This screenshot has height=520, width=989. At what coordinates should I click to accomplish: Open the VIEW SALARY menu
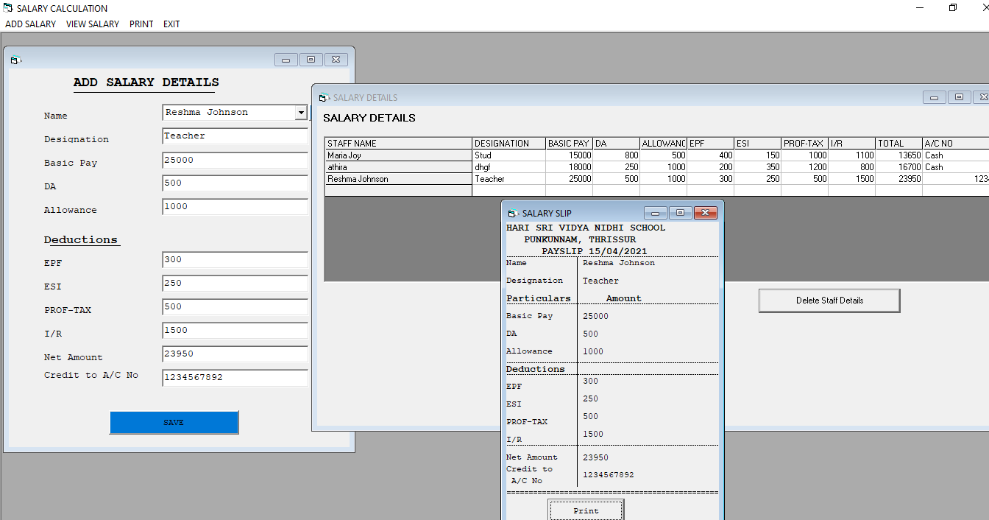tap(93, 24)
